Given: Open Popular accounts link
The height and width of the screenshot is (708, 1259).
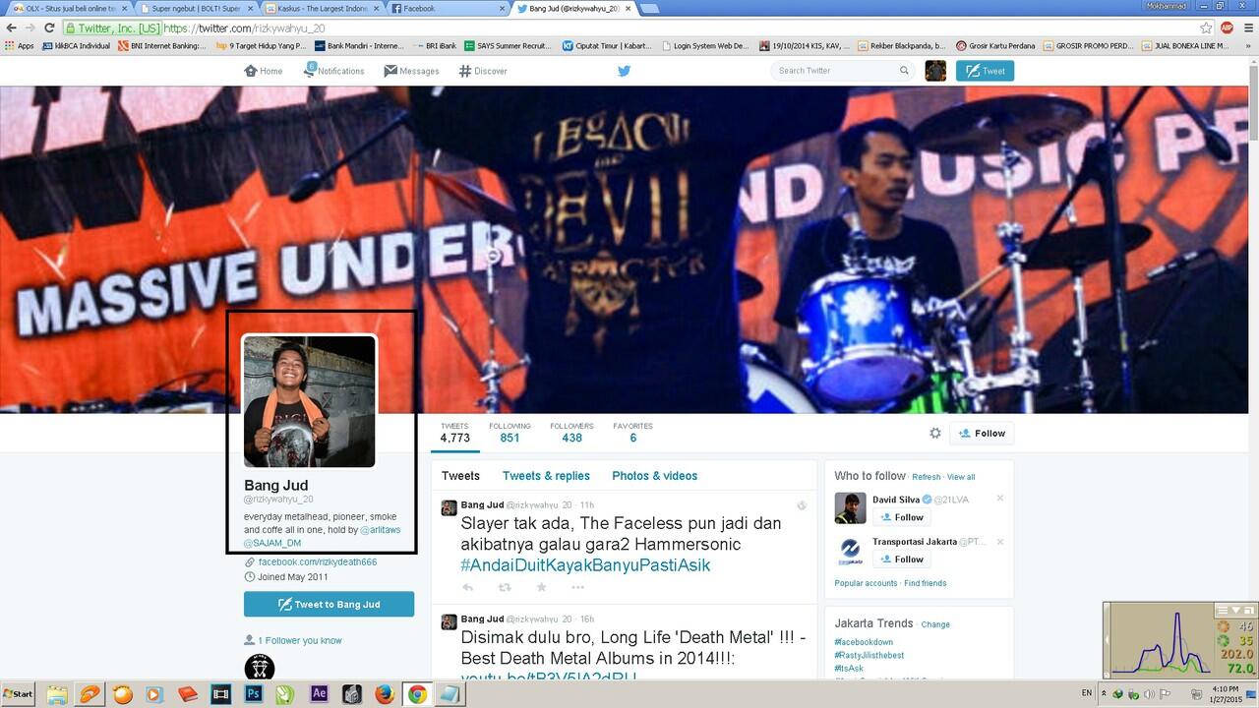Looking at the screenshot, I should pos(866,583).
